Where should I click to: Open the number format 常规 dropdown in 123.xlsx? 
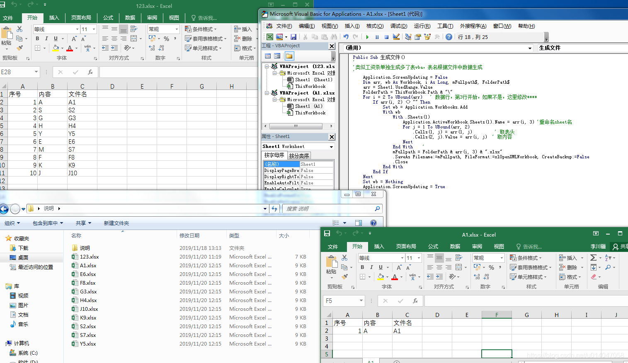click(177, 29)
